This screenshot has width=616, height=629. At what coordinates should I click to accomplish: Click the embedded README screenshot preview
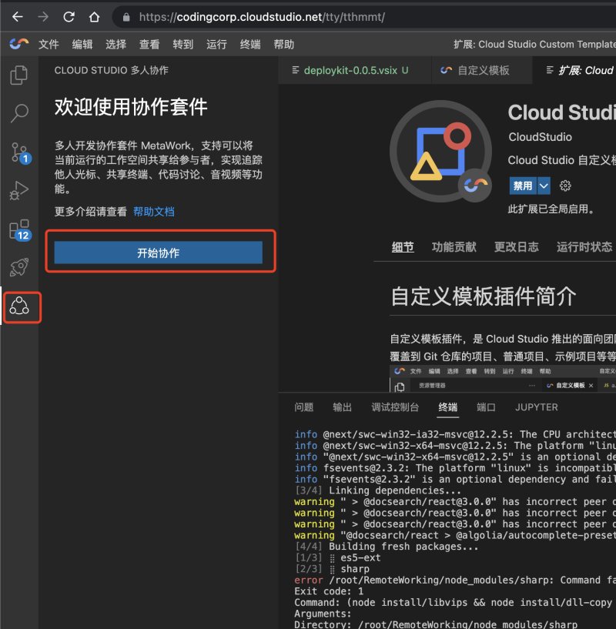coord(503,378)
